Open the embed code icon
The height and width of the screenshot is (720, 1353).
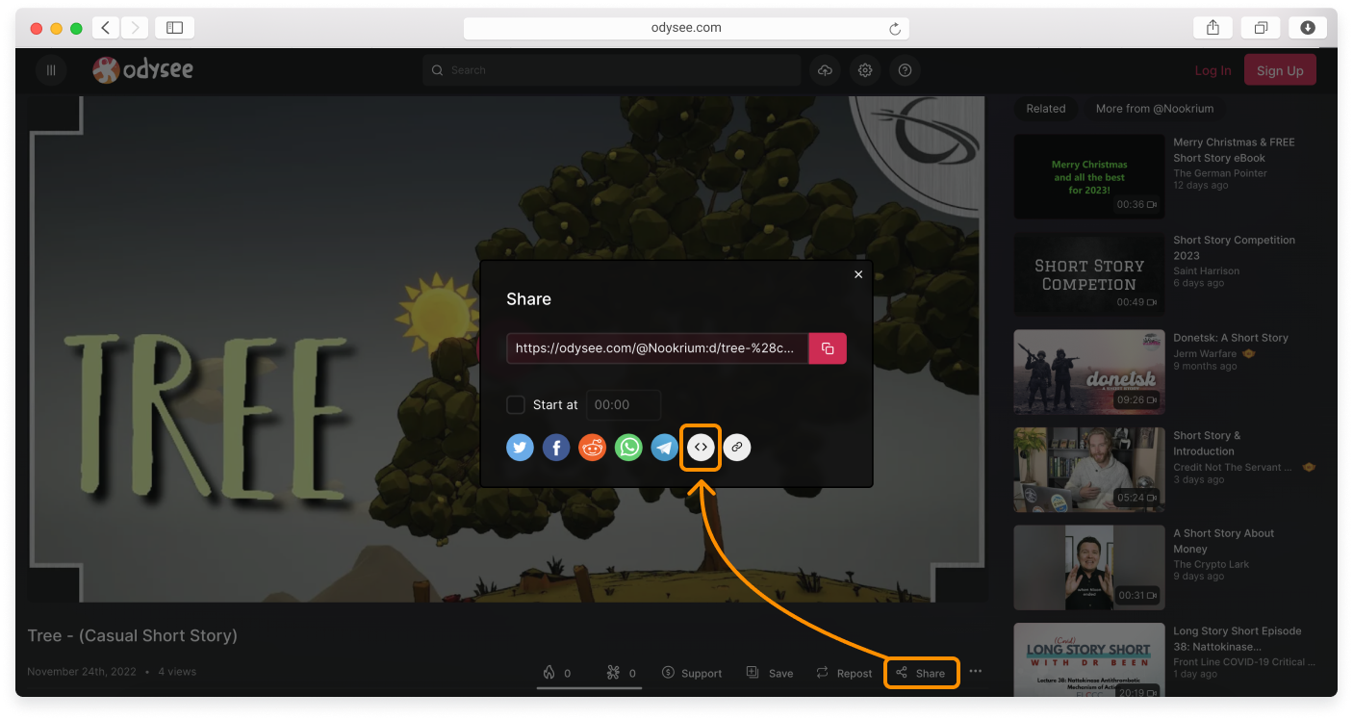point(701,447)
